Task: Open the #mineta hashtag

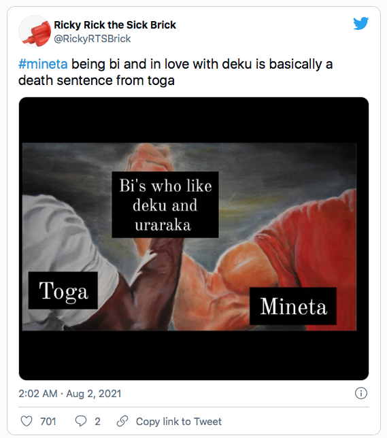Action: click(x=43, y=64)
